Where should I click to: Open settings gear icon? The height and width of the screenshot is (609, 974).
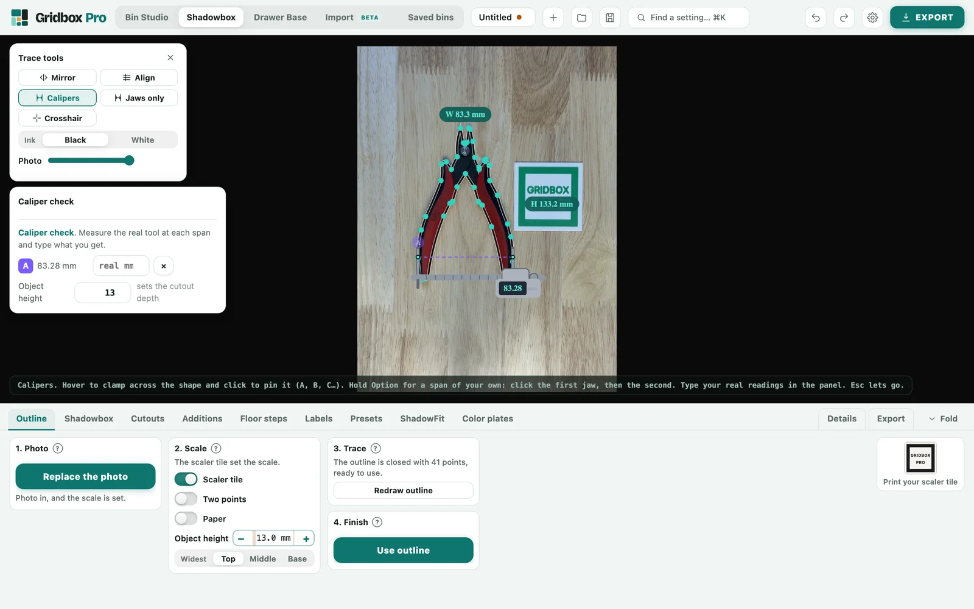872,18
